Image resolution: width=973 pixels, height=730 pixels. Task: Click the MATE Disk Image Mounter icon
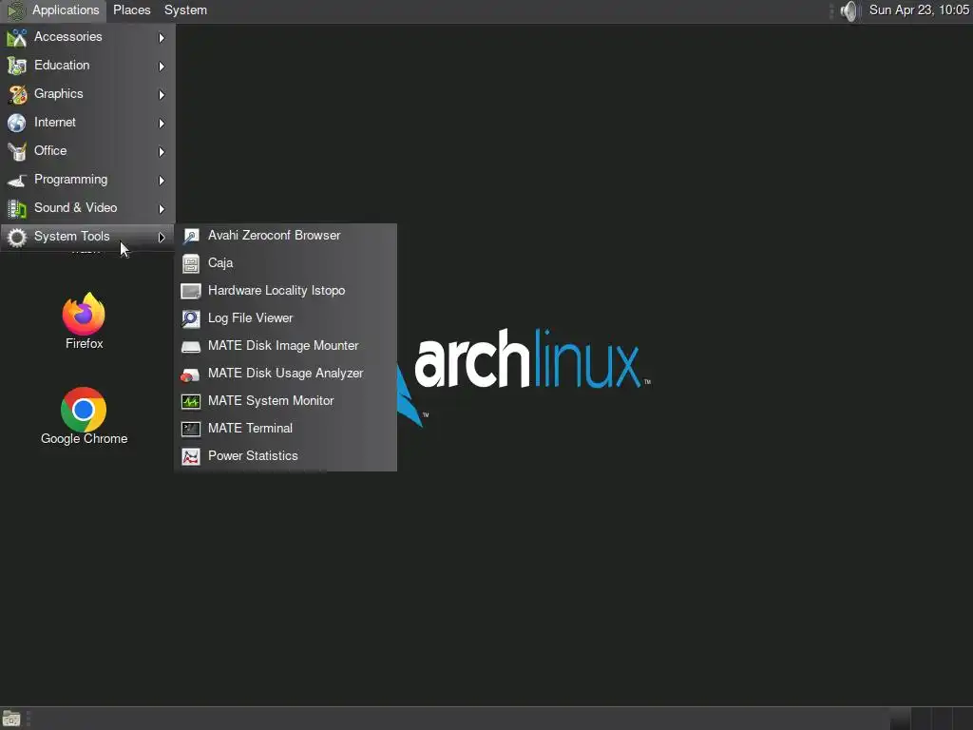click(190, 346)
